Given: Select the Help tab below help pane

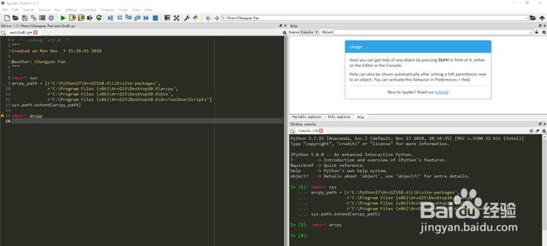Looking at the screenshot, I should (360, 117).
